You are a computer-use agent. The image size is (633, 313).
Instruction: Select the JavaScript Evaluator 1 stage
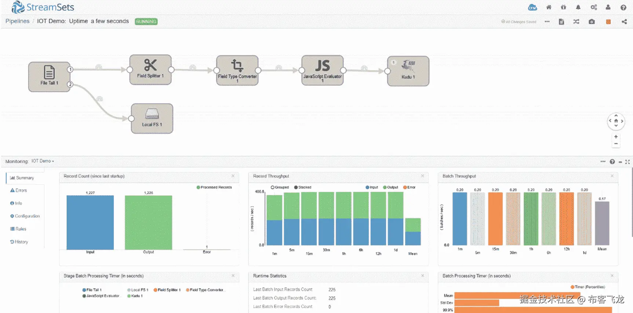click(323, 70)
